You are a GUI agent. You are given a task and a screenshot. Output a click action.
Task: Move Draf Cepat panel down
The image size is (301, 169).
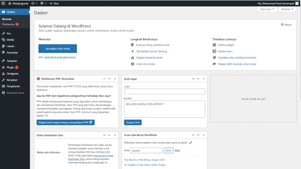pyautogui.click(x=198, y=79)
